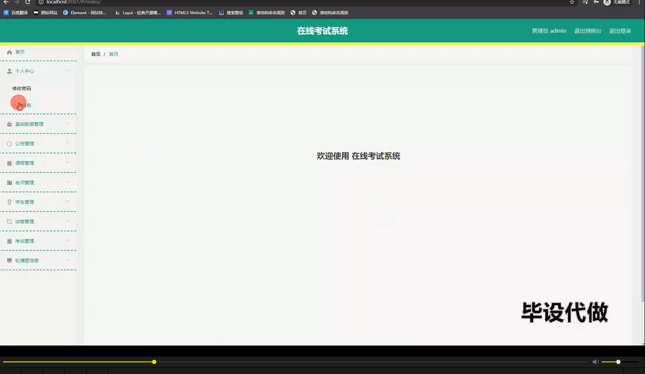The width and height of the screenshot is (645, 374).
Task: Click the 试卷管理 crop-style icon
Action: click(x=9, y=221)
